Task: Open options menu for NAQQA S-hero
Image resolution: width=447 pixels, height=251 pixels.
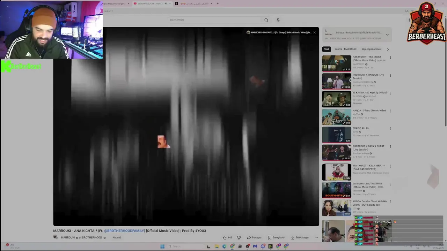Action: click(x=390, y=111)
